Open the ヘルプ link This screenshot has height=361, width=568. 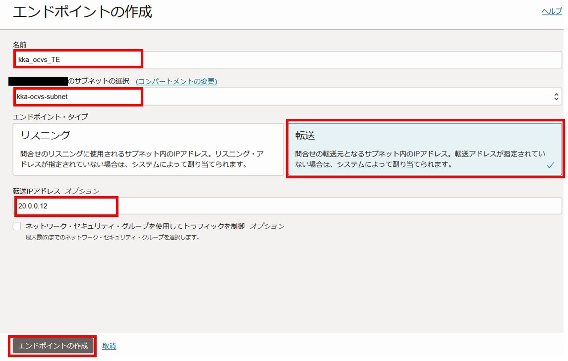point(551,11)
